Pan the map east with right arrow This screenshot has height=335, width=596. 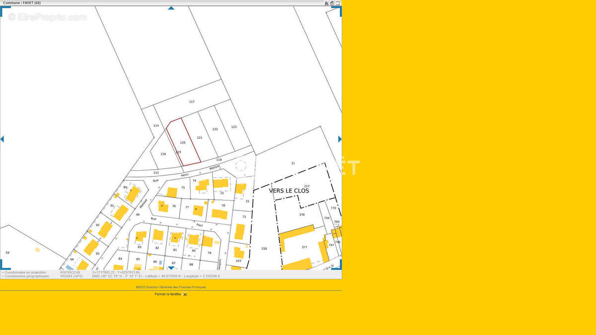click(340, 139)
